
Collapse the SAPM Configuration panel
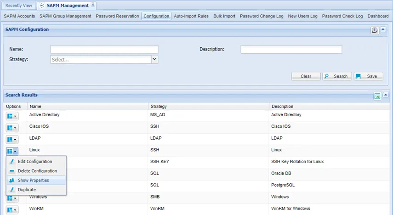(x=383, y=29)
